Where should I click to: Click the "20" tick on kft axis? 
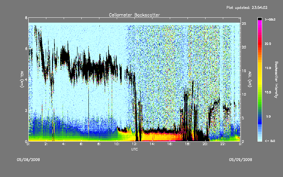(244, 47)
